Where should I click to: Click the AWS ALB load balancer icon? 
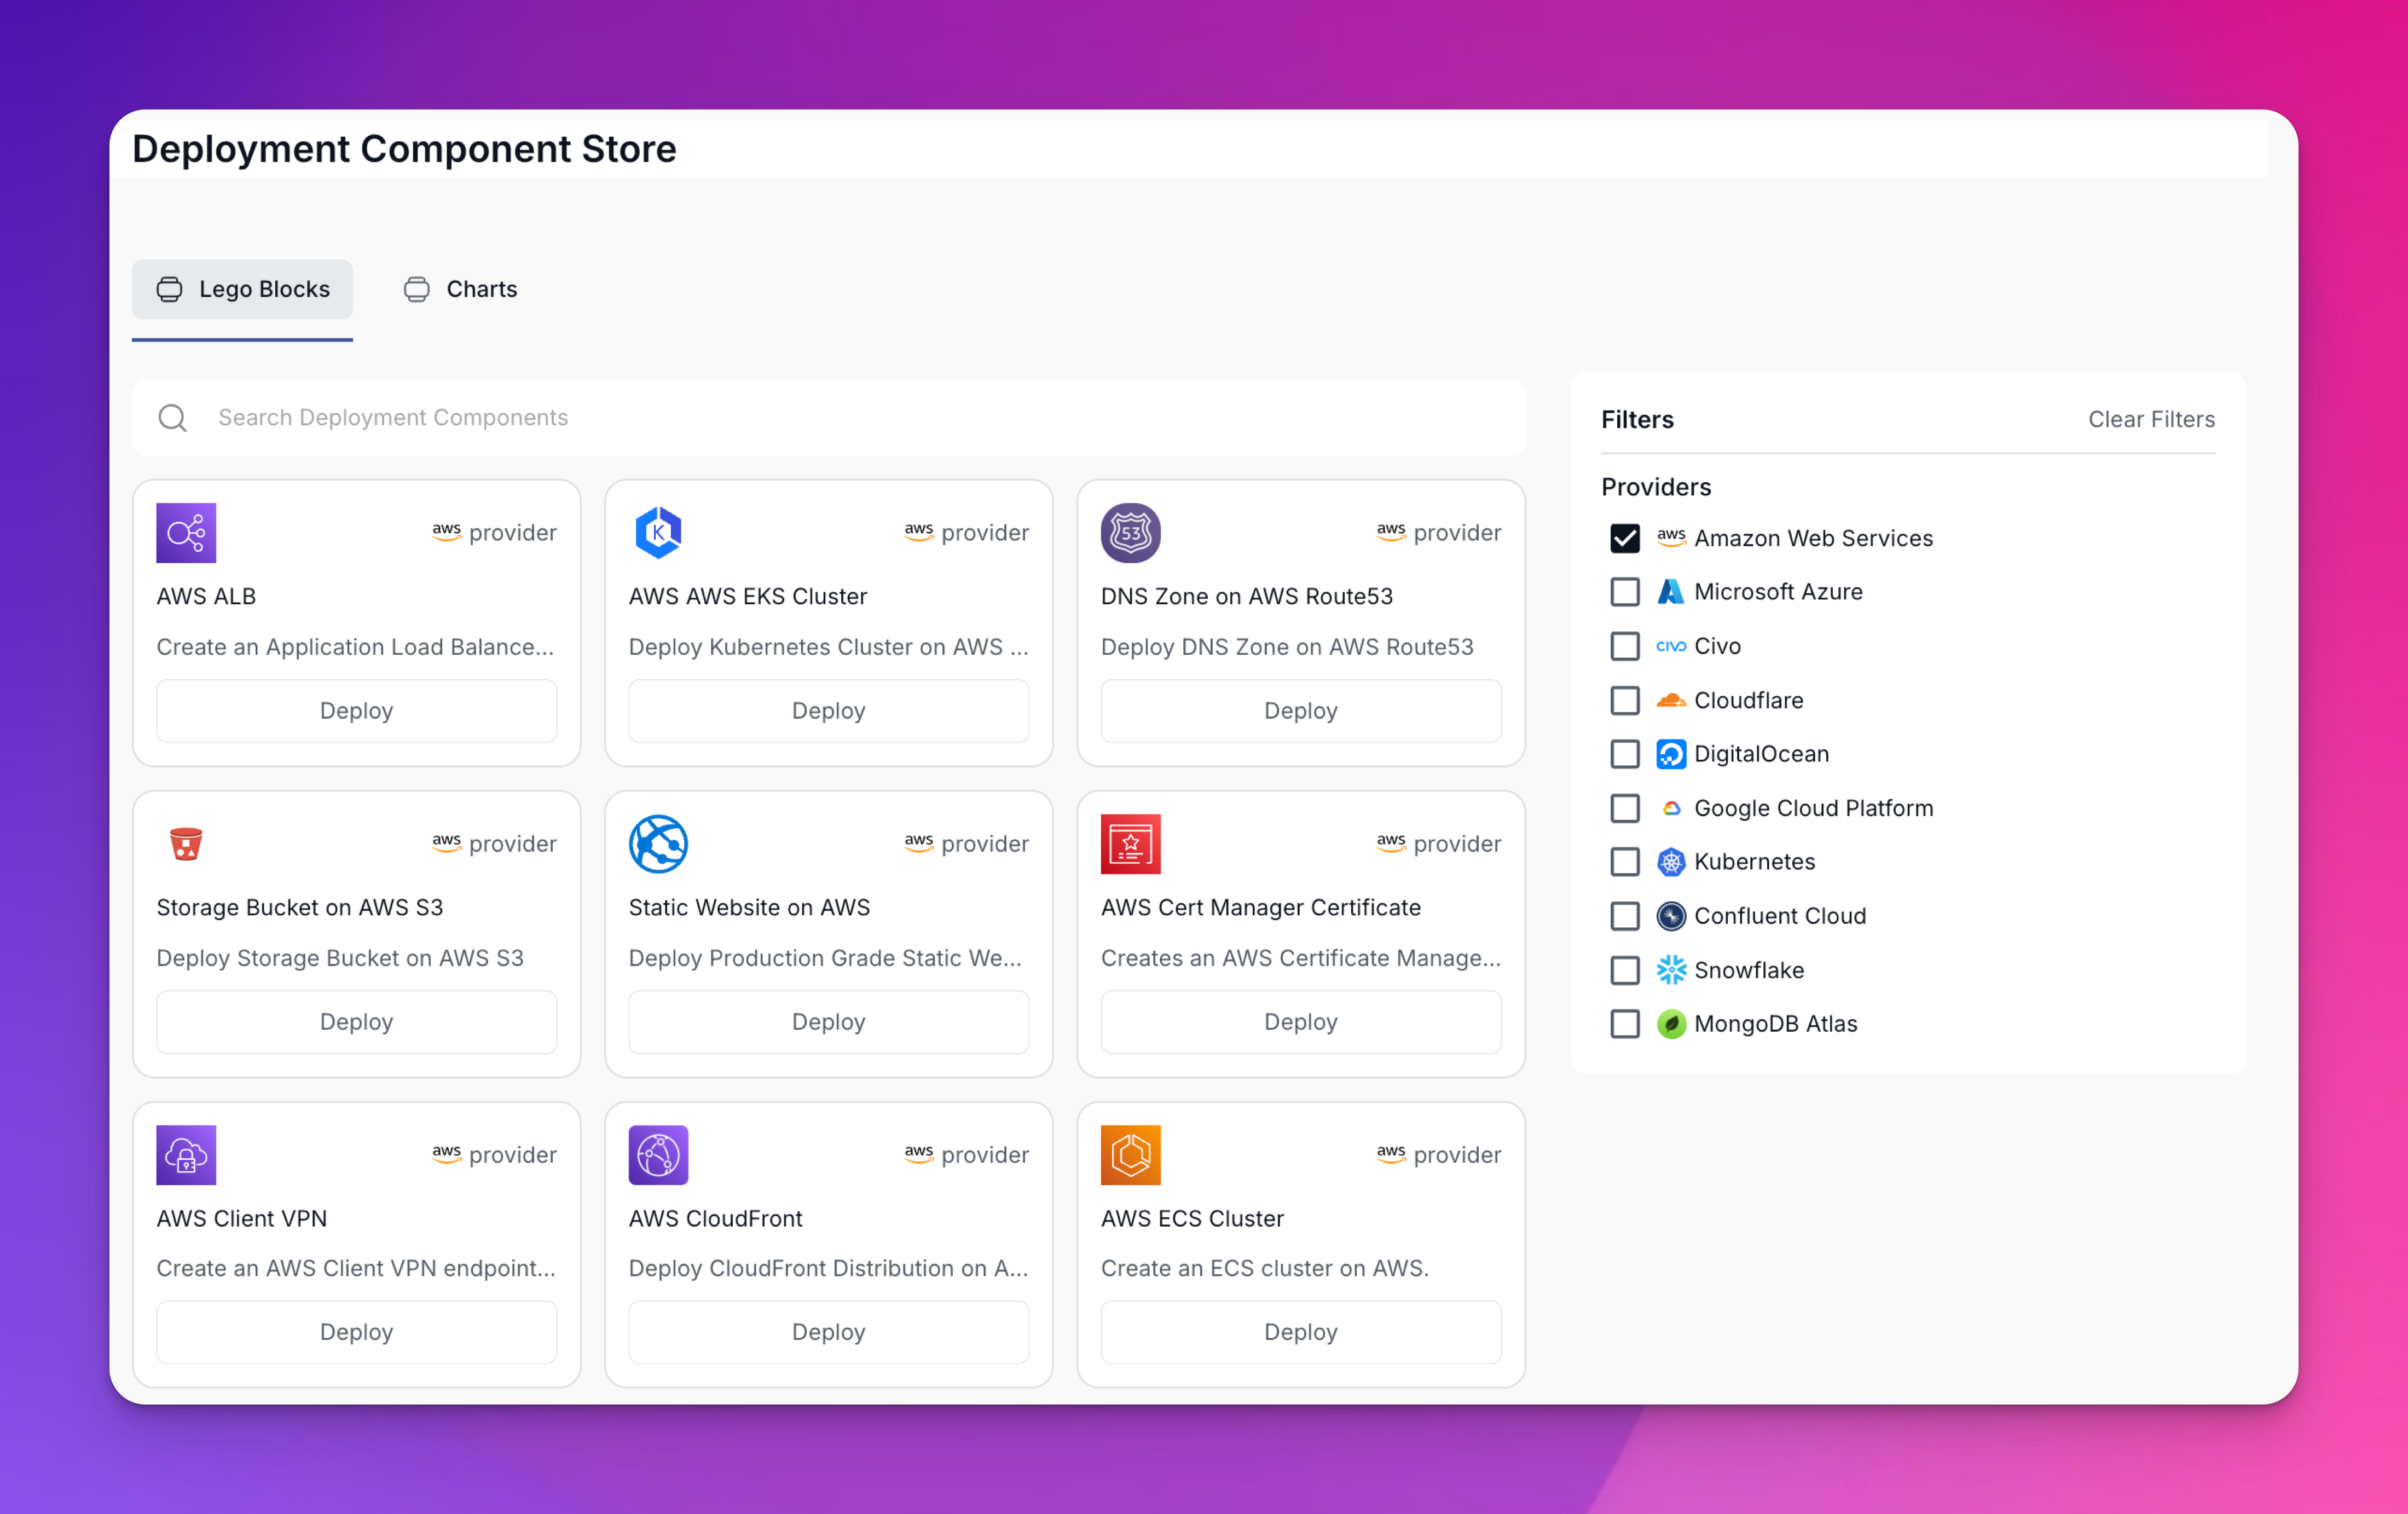186,533
